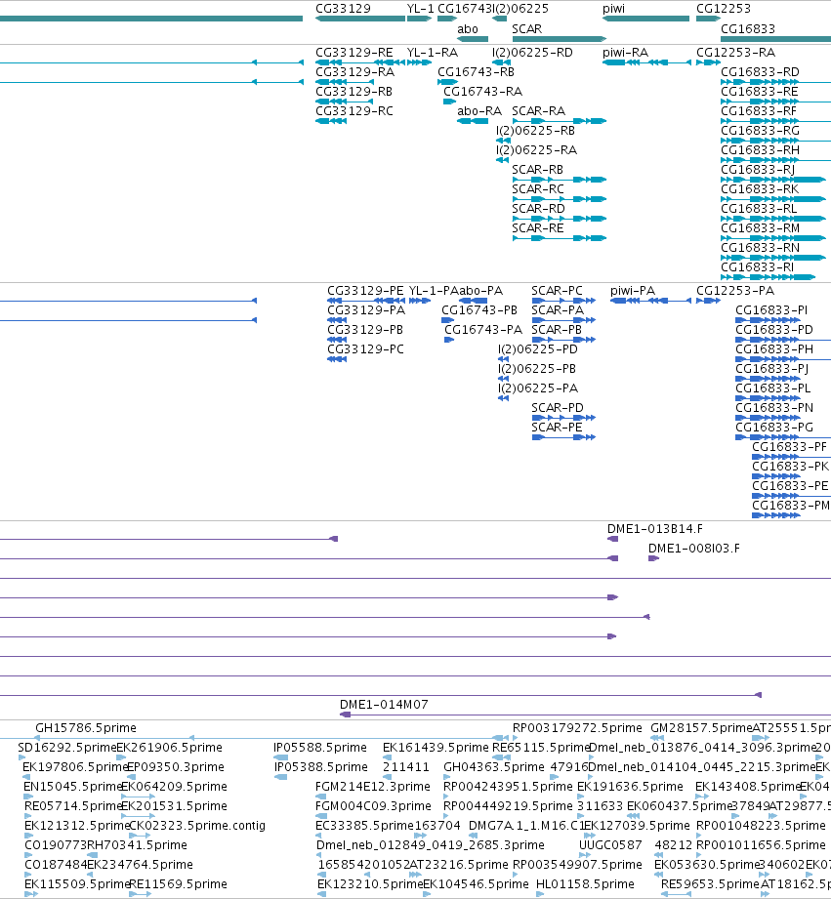This screenshot has height=899, width=831.
Task: Click the UUGC0587 EST label
Action: tap(610, 845)
